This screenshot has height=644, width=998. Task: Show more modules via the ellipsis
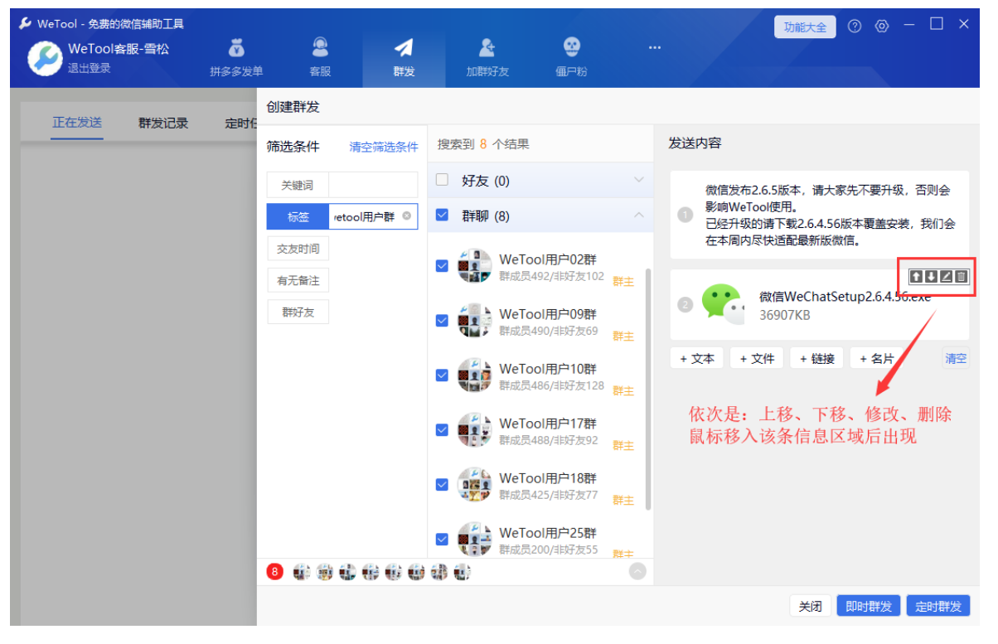(655, 47)
